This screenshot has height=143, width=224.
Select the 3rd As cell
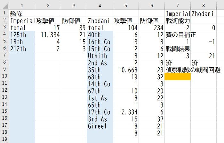(x=100, y=119)
